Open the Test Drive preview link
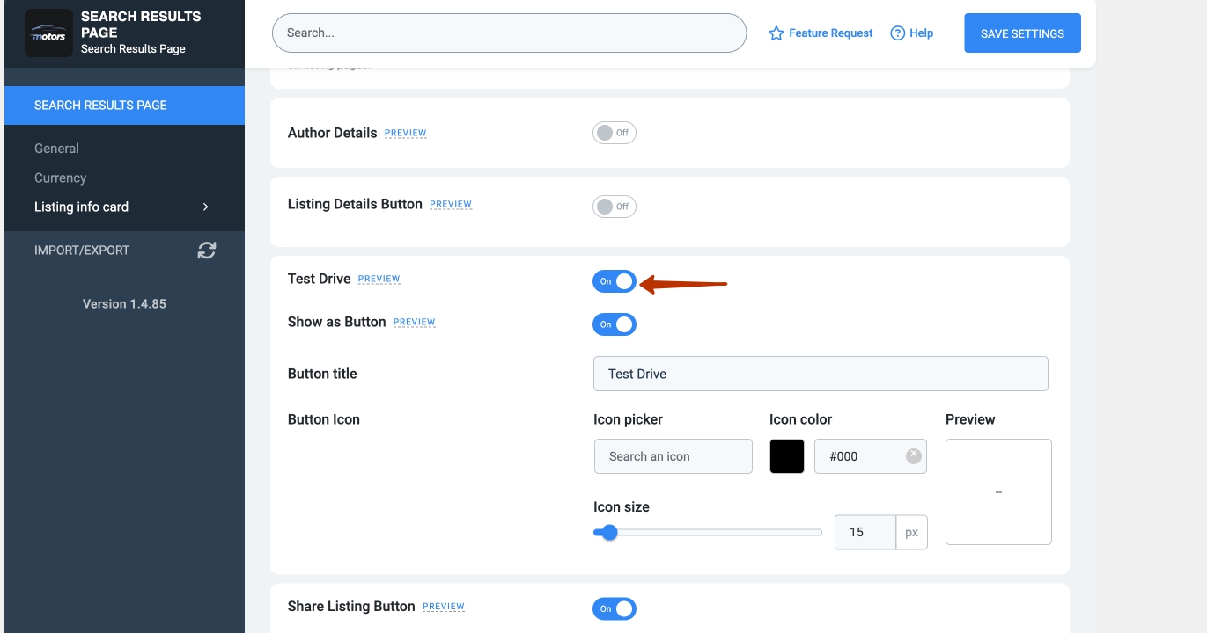The width and height of the screenshot is (1207, 633). (x=379, y=280)
